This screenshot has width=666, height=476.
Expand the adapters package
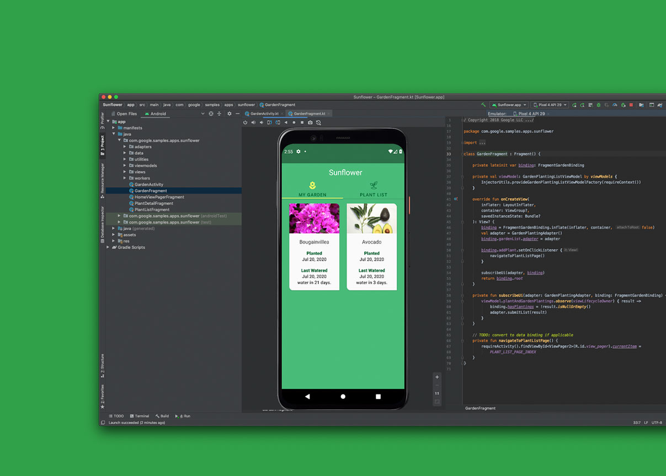pyautogui.click(x=125, y=147)
